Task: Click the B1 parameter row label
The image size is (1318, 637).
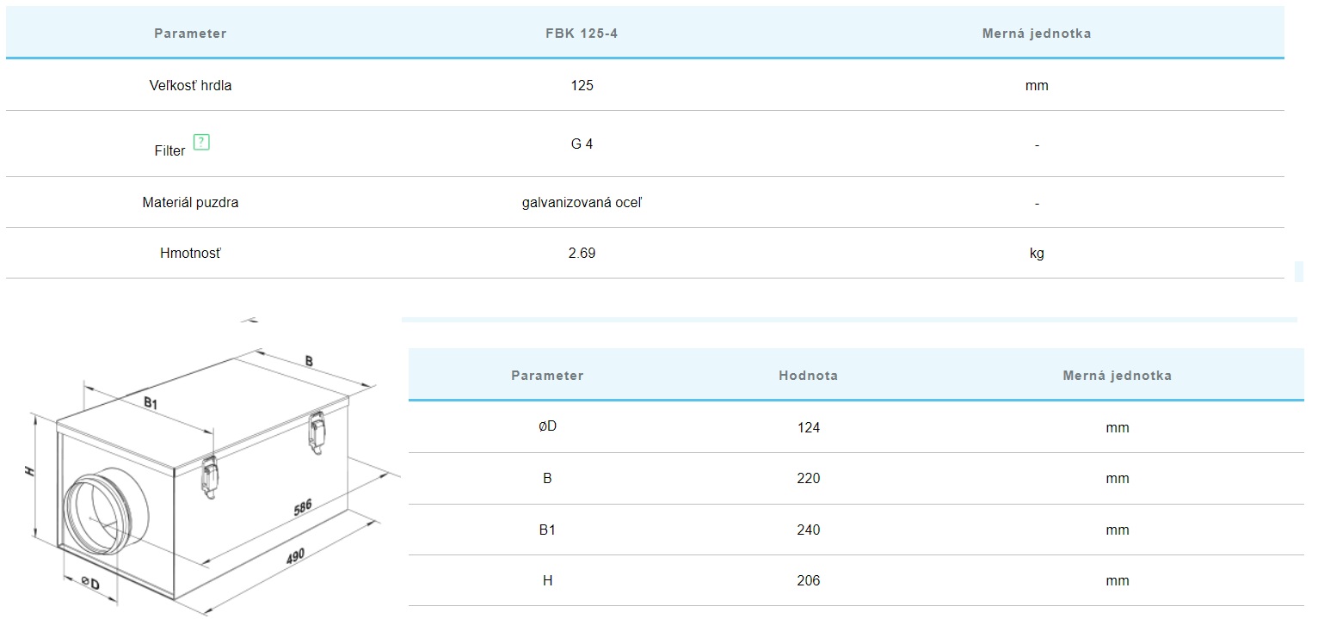Action: pyautogui.click(x=547, y=530)
